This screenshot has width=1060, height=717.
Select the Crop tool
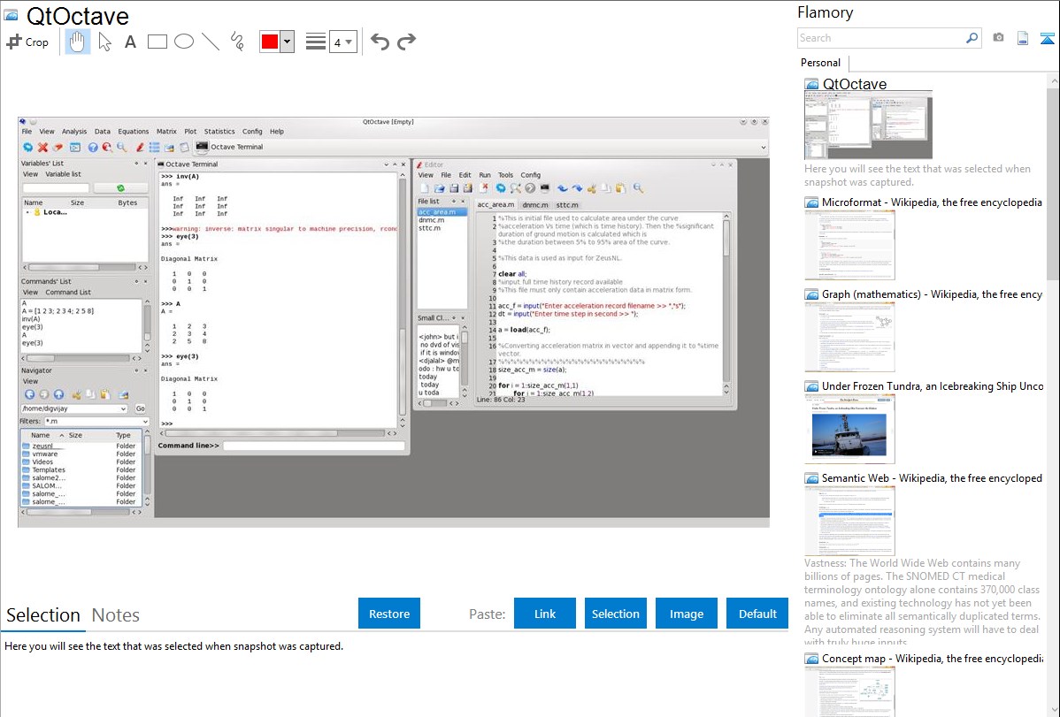point(27,42)
